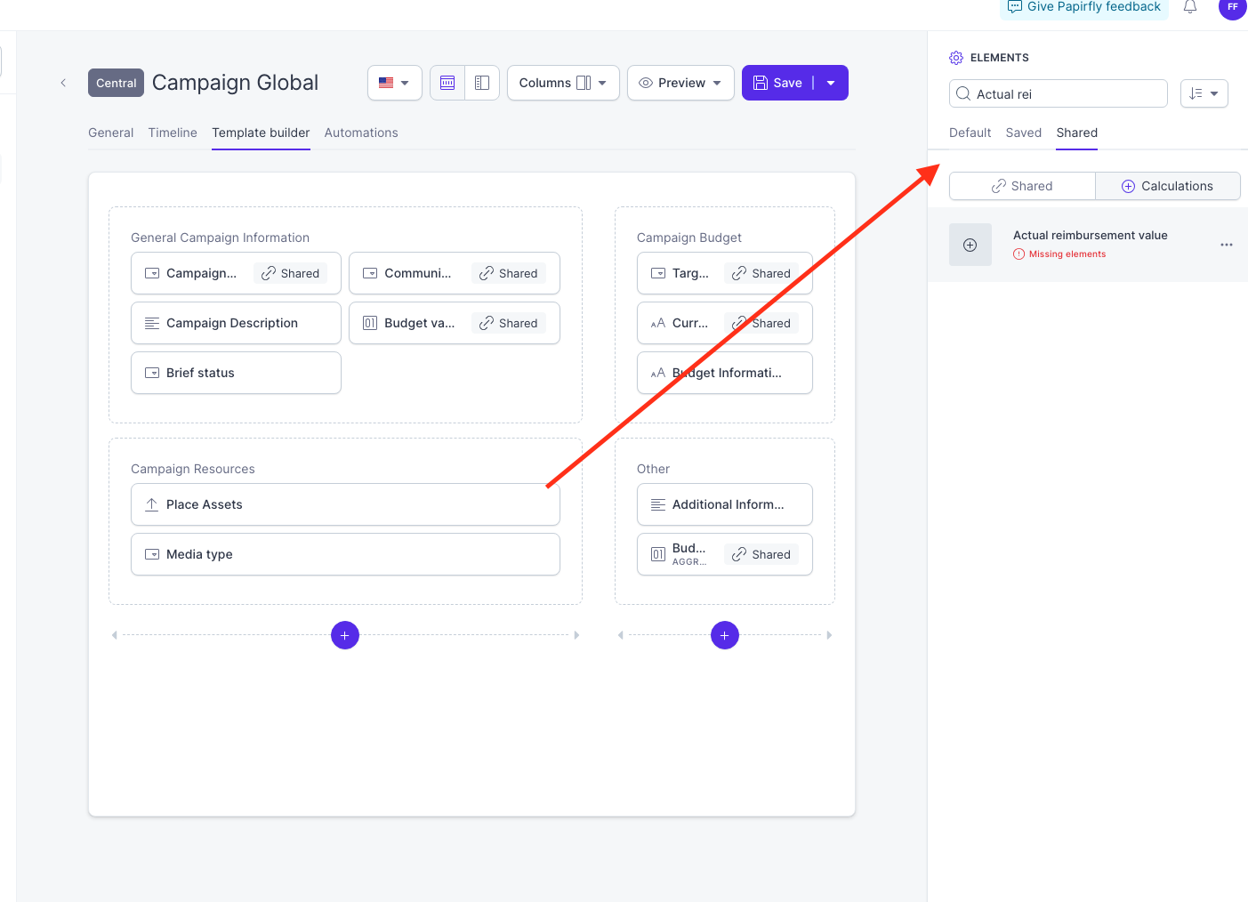This screenshot has width=1248, height=902.
Task: Click the ELEMENTS panel title
Action: click(x=999, y=58)
